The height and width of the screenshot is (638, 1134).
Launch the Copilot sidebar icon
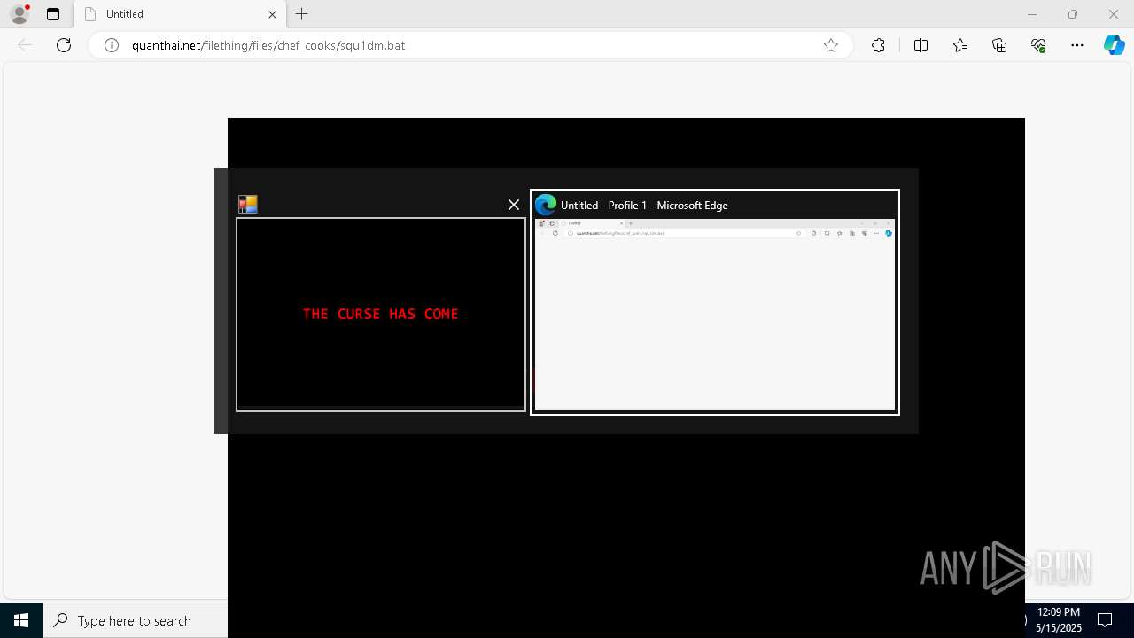click(x=1114, y=45)
